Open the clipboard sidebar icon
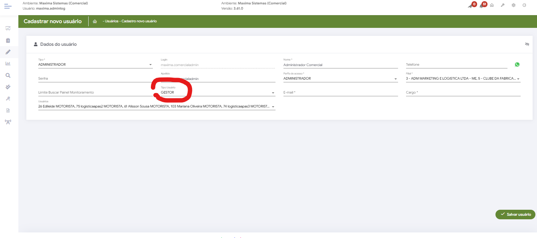537x238 pixels. [8, 40]
